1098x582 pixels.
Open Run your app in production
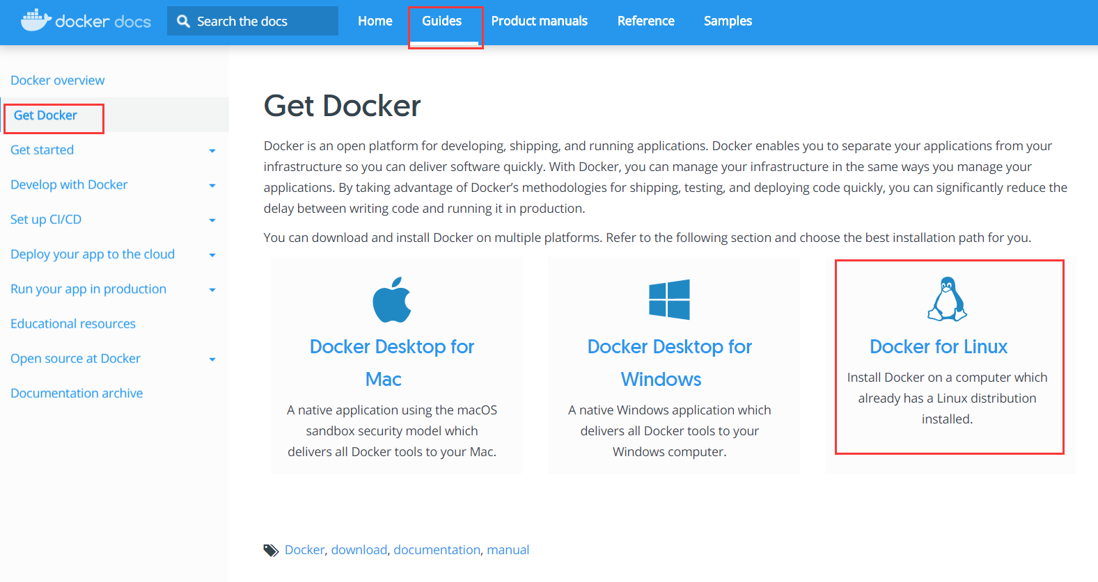pos(88,289)
